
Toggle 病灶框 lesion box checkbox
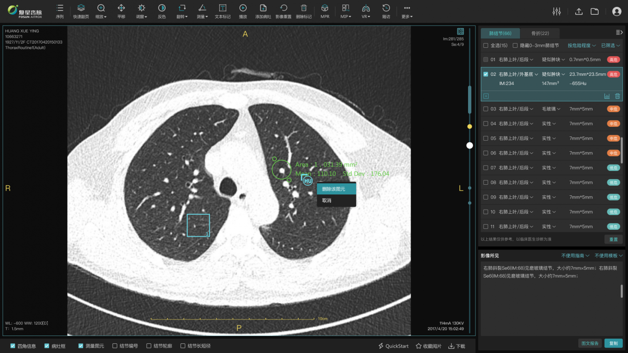(x=47, y=346)
